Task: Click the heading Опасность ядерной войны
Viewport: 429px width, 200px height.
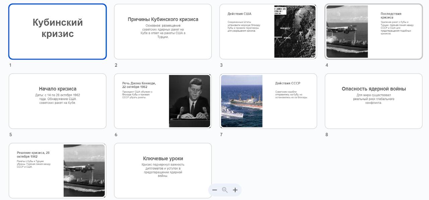Action: [374, 89]
